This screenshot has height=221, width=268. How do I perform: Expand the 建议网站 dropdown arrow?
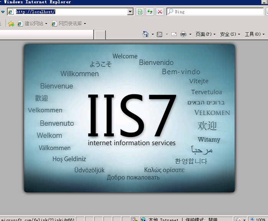click(46, 24)
